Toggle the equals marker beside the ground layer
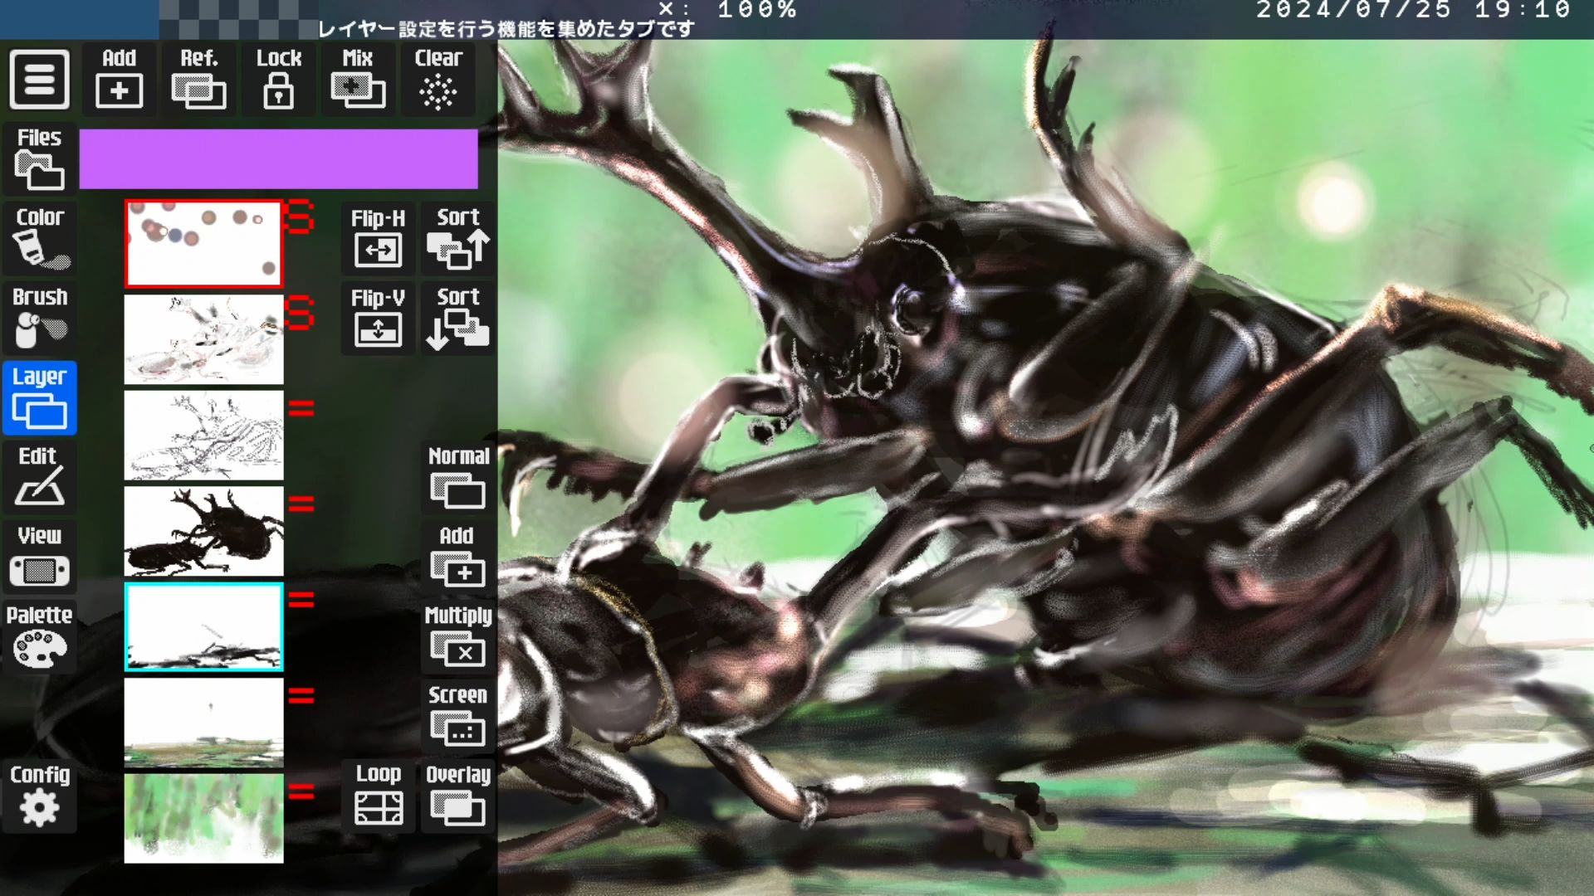The image size is (1594, 896). pyautogui.click(x=301, y=696)
